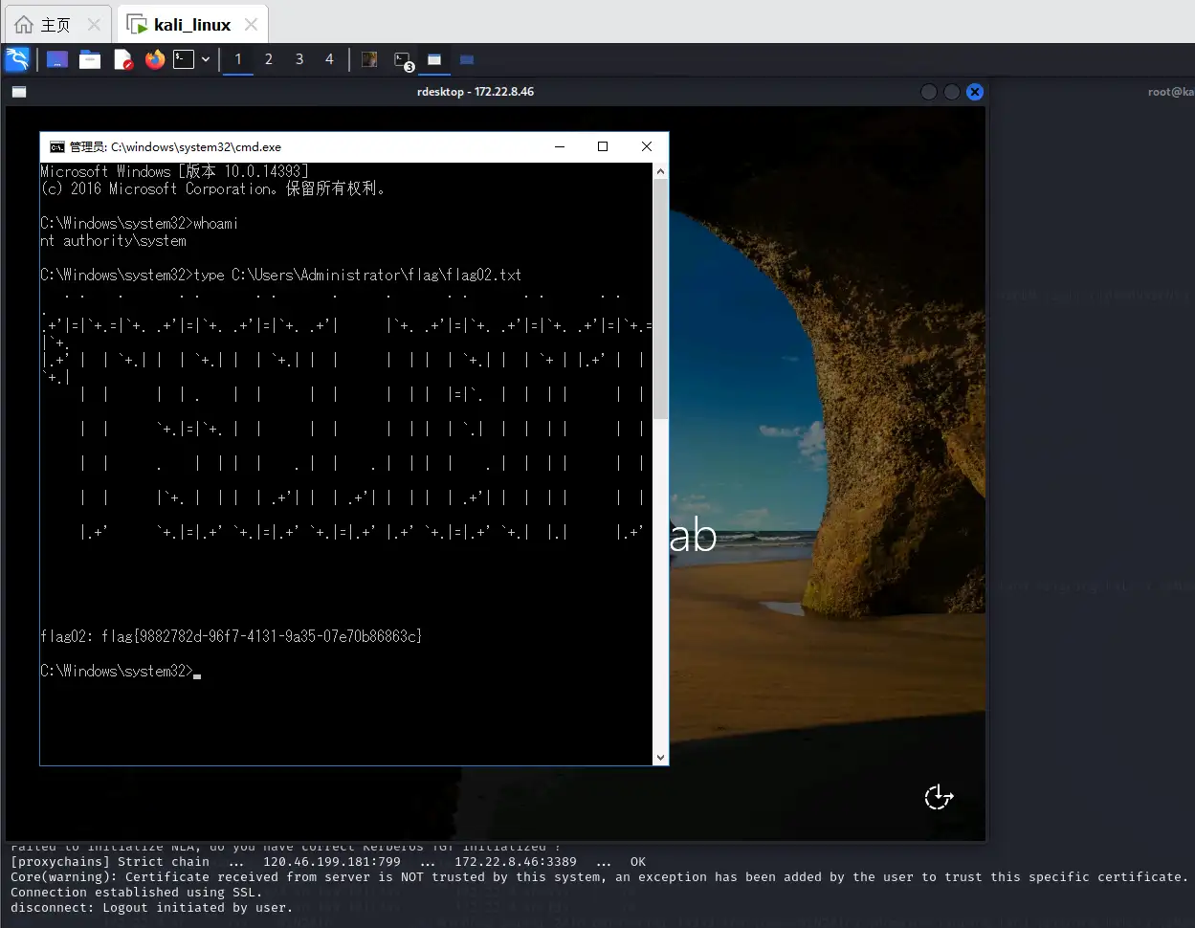1195x928 pixels.
Task: Select the last blue window taskbar item
Action: [467, 59]
